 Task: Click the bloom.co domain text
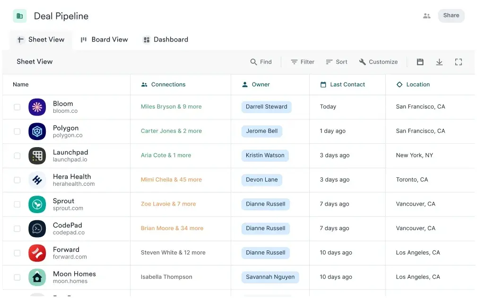65,111
